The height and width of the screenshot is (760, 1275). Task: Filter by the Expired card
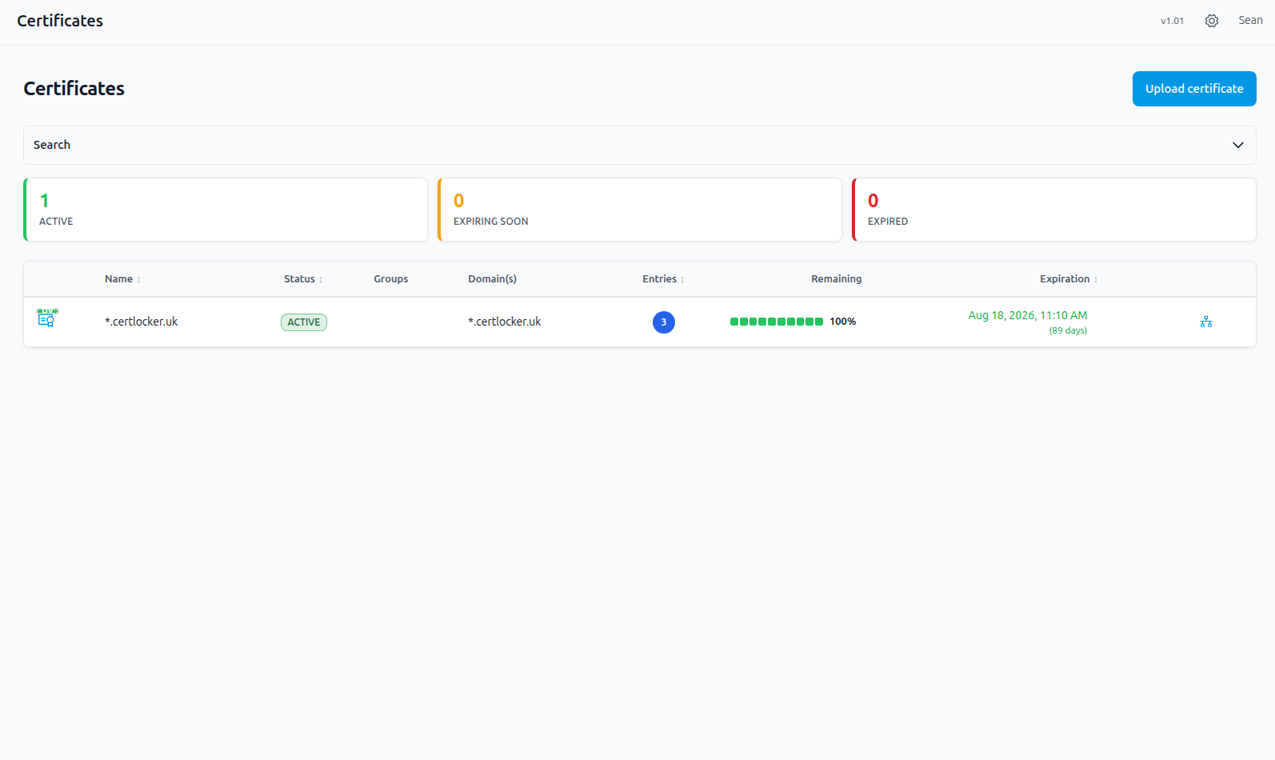pos(1054,210)
